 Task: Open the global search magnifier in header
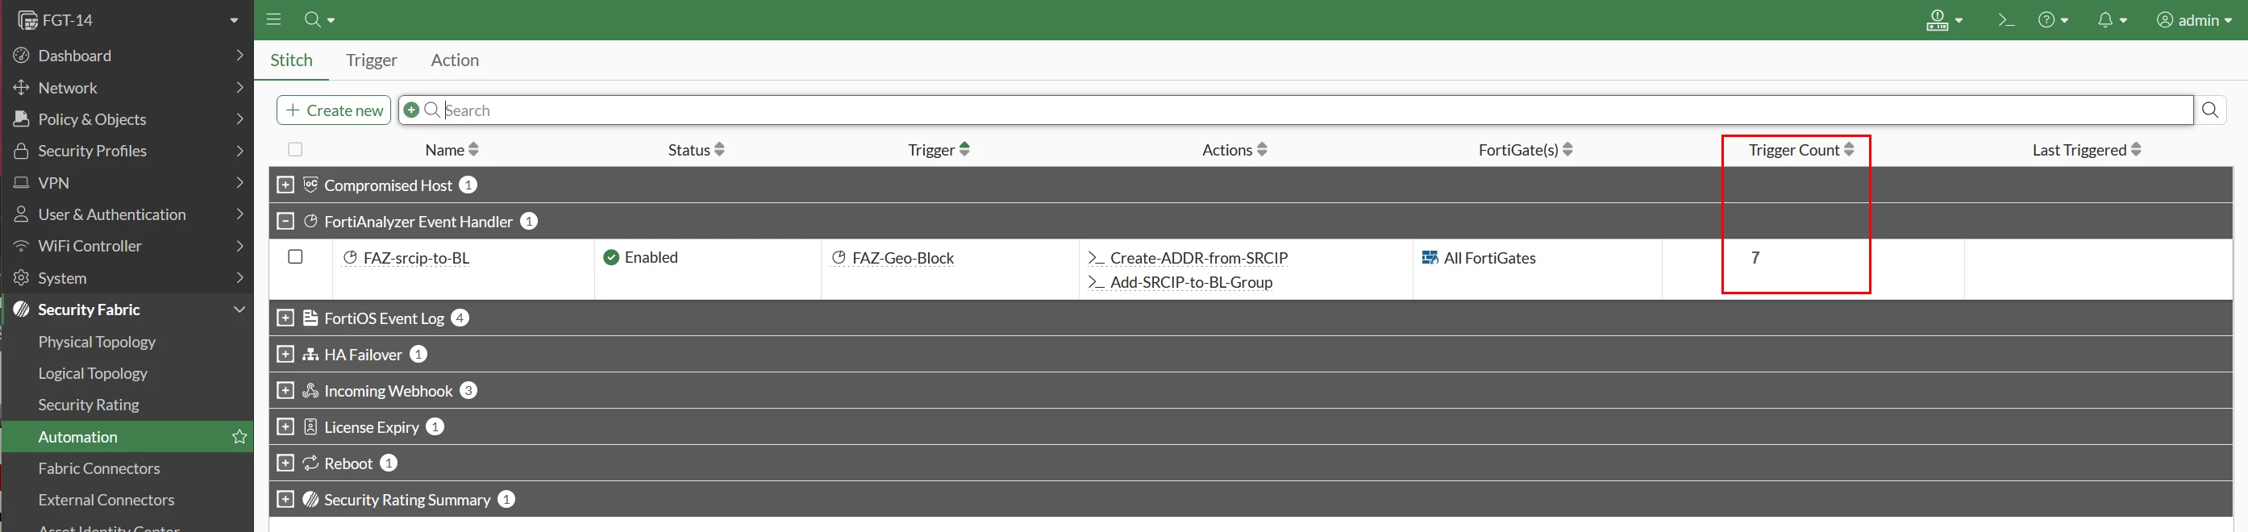[318, 19]
